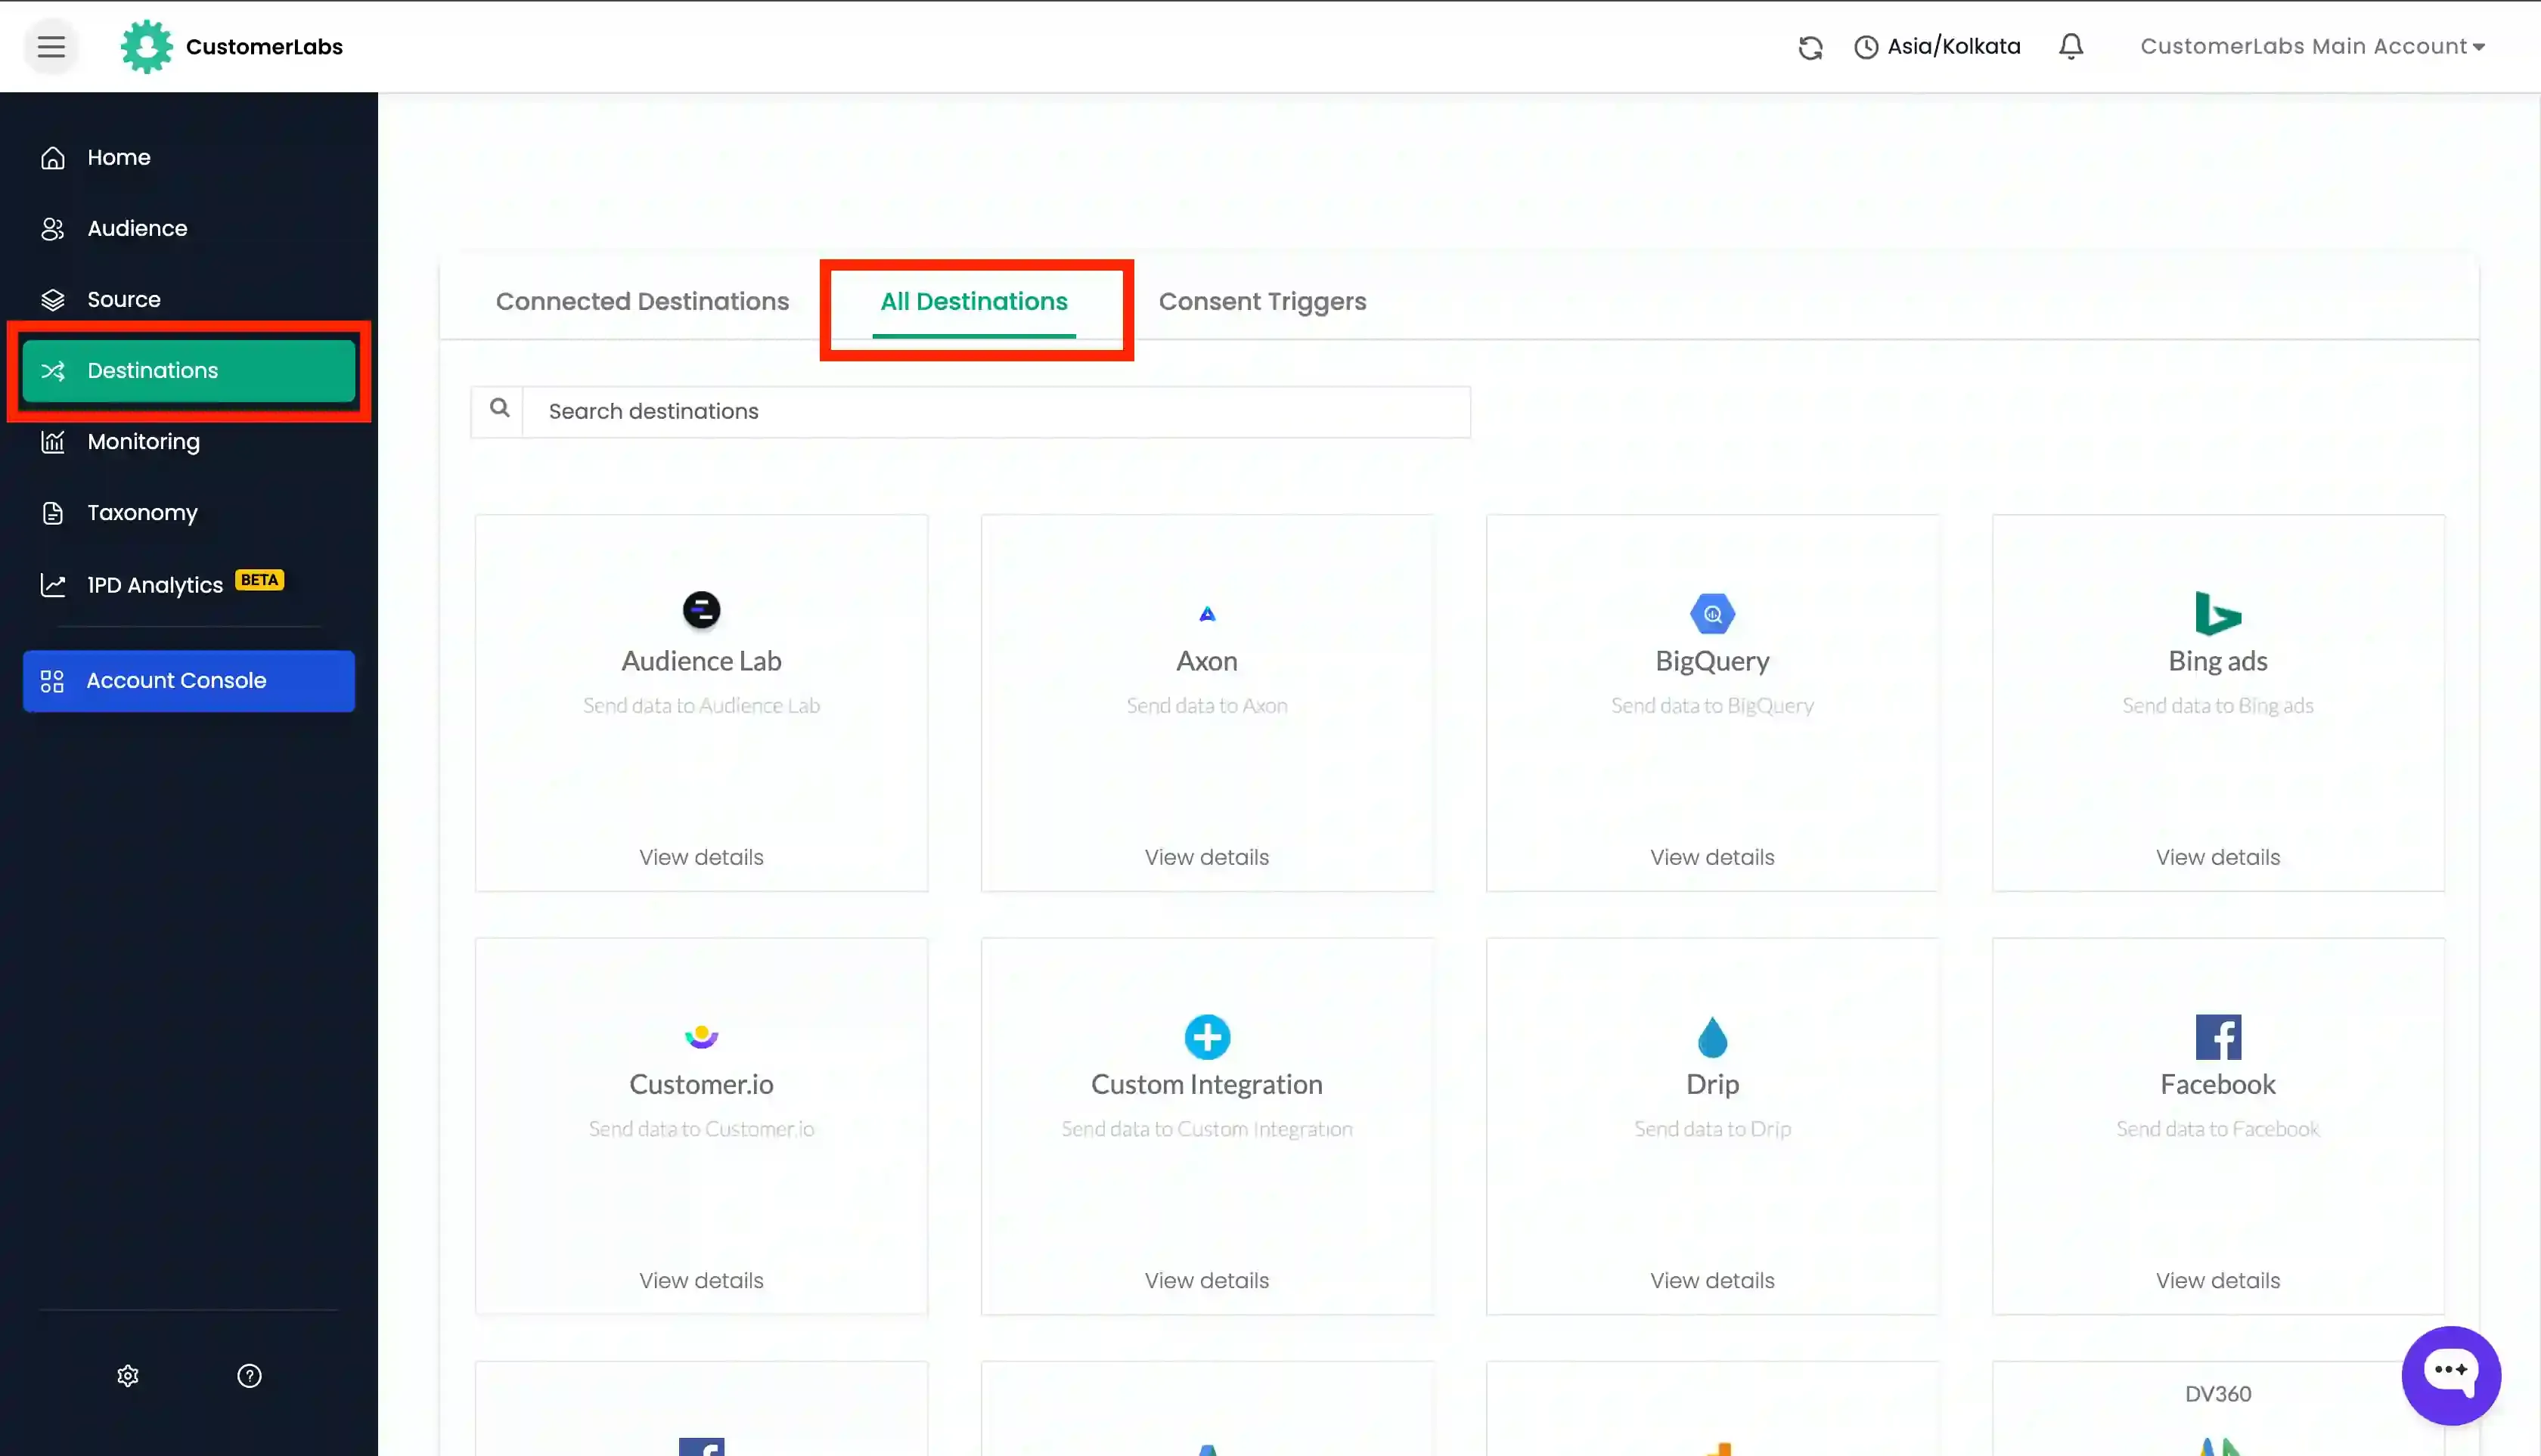Click the Account Console grid icon
This screenshot has height=1456, width=2541.
coord(52,681)
